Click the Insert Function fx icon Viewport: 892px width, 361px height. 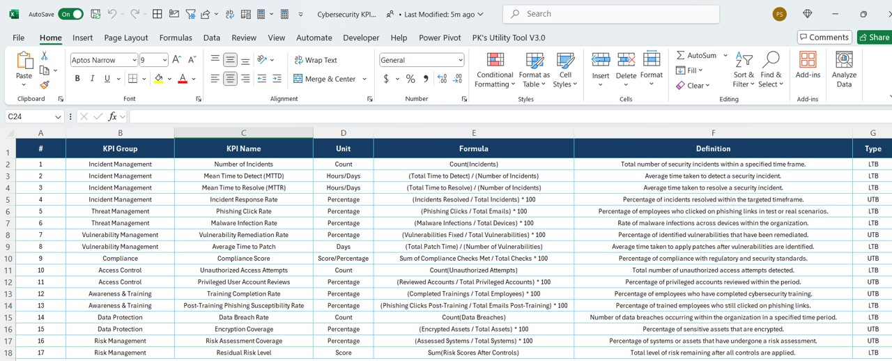click(x=112, y=116)
